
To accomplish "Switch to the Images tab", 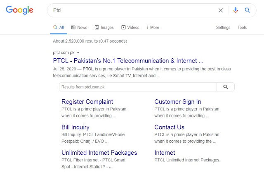I will [104, 27].
